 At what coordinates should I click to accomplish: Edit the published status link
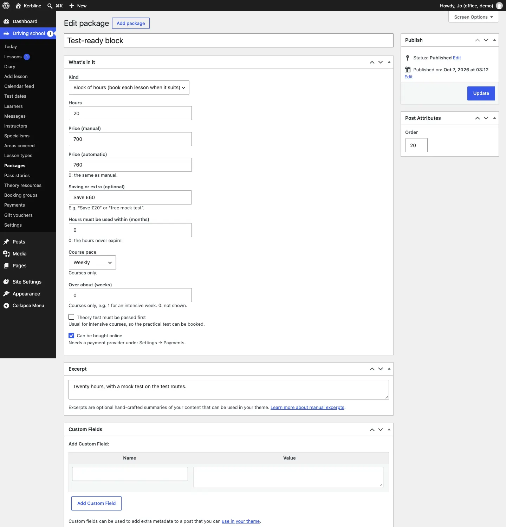pyautogui.click(x=457, y=58)
